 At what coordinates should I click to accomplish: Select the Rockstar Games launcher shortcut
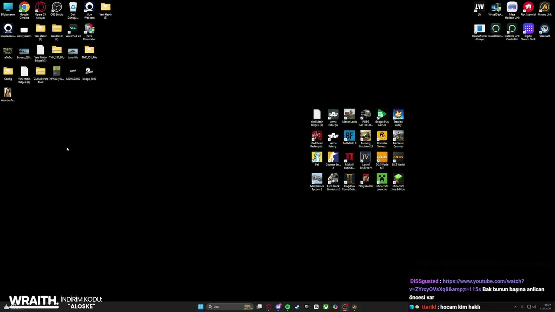[x=382, y=140]
